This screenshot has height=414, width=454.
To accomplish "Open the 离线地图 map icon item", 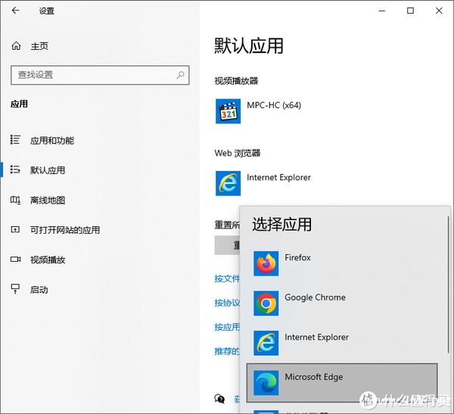I will click(47, 201).
